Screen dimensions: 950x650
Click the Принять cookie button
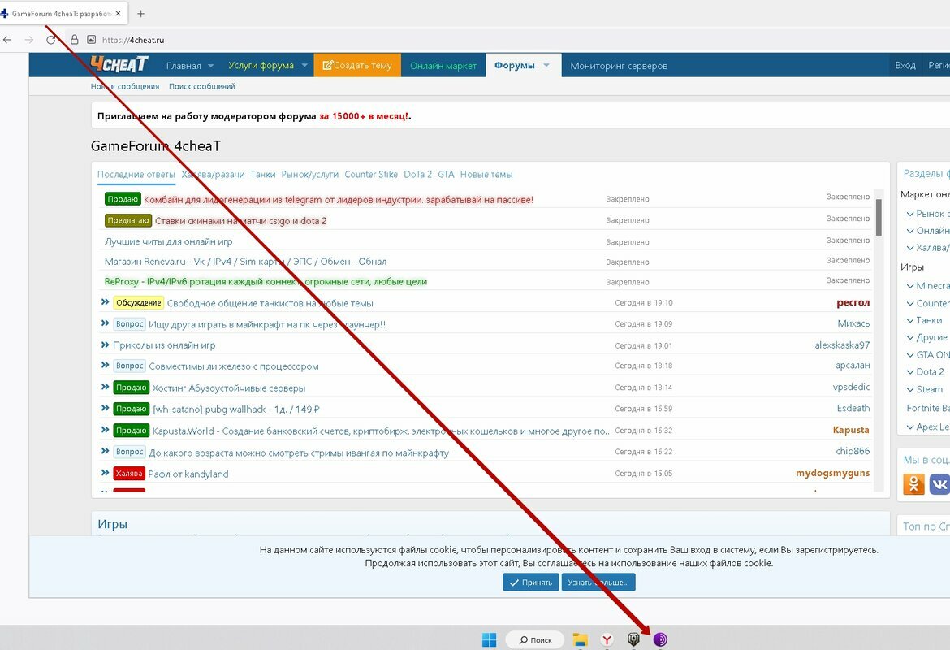coord(530,582)
